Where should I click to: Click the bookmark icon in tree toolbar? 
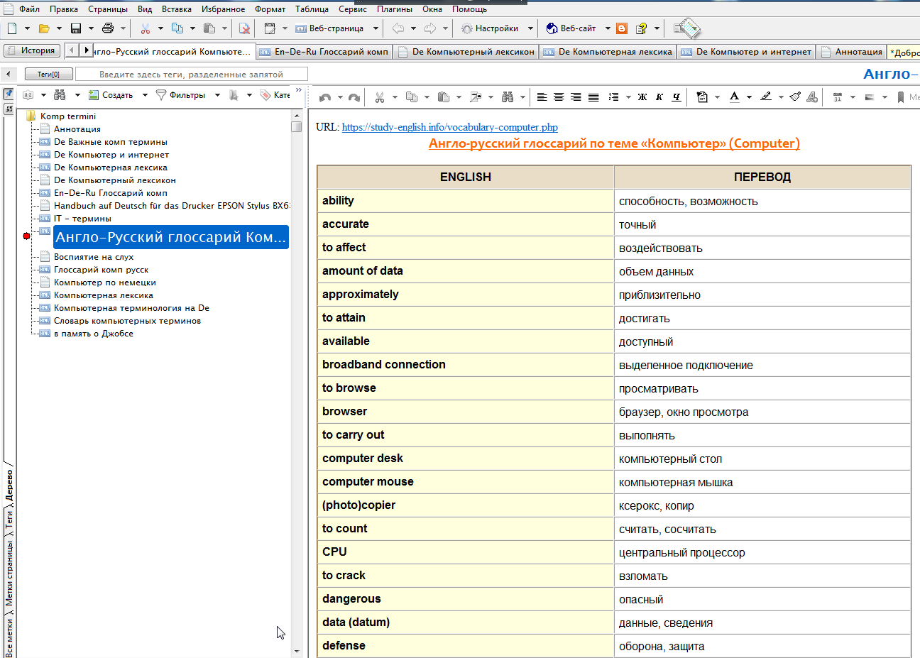point(234,95)
